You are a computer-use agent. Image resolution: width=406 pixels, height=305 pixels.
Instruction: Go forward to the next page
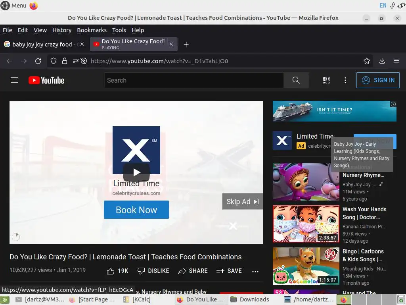point(24,61)
